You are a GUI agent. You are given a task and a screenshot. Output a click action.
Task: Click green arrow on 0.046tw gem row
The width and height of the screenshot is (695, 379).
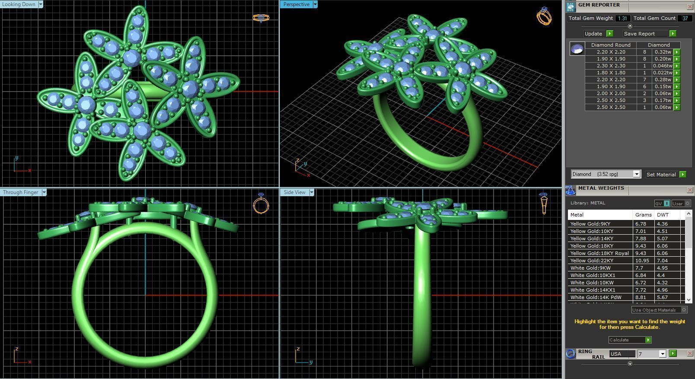[677, 66]
